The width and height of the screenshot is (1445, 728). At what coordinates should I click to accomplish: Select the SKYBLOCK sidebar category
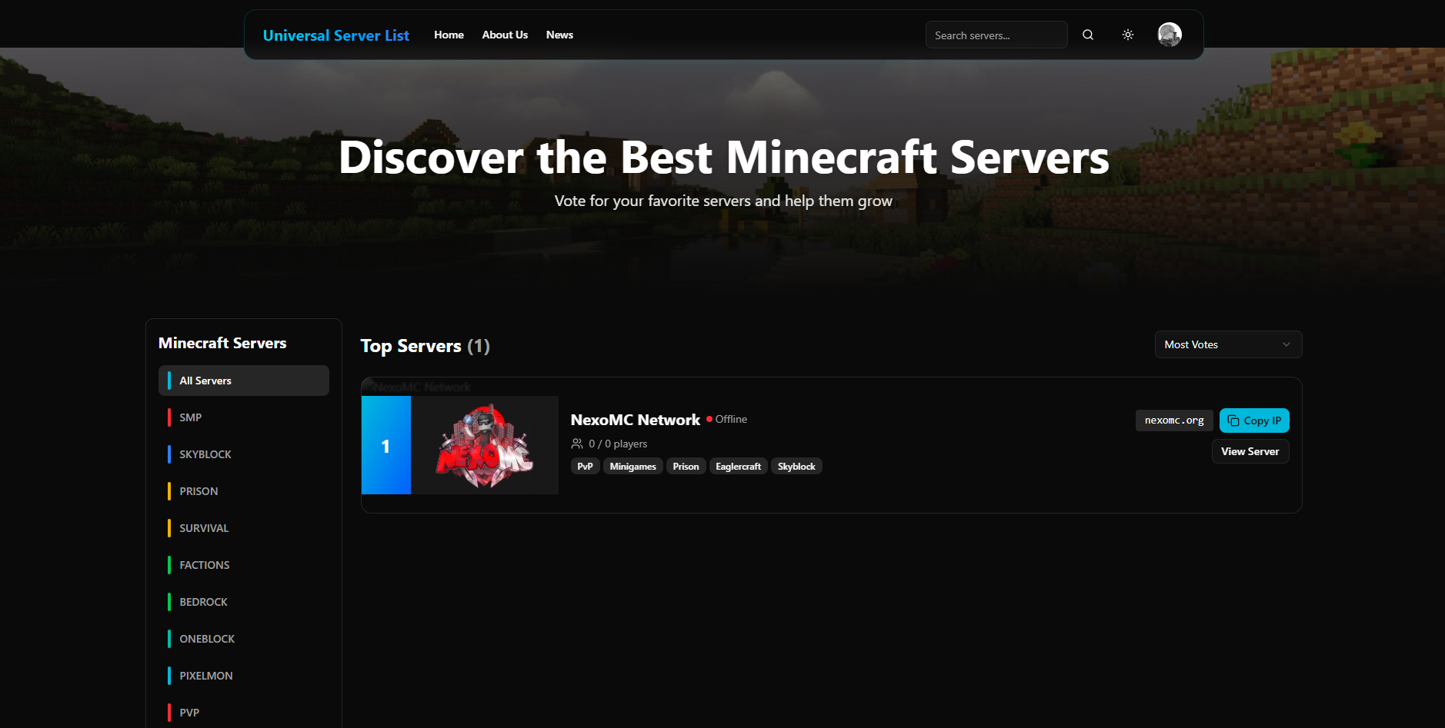(205, 454)
